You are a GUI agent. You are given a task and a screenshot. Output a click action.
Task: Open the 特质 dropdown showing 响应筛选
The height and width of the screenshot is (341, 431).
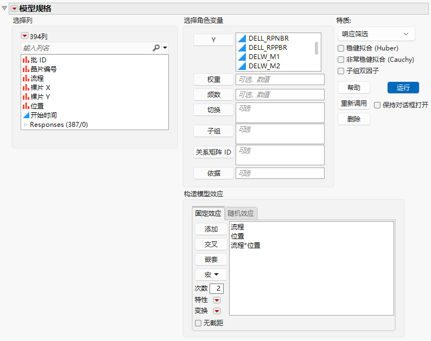376,34
